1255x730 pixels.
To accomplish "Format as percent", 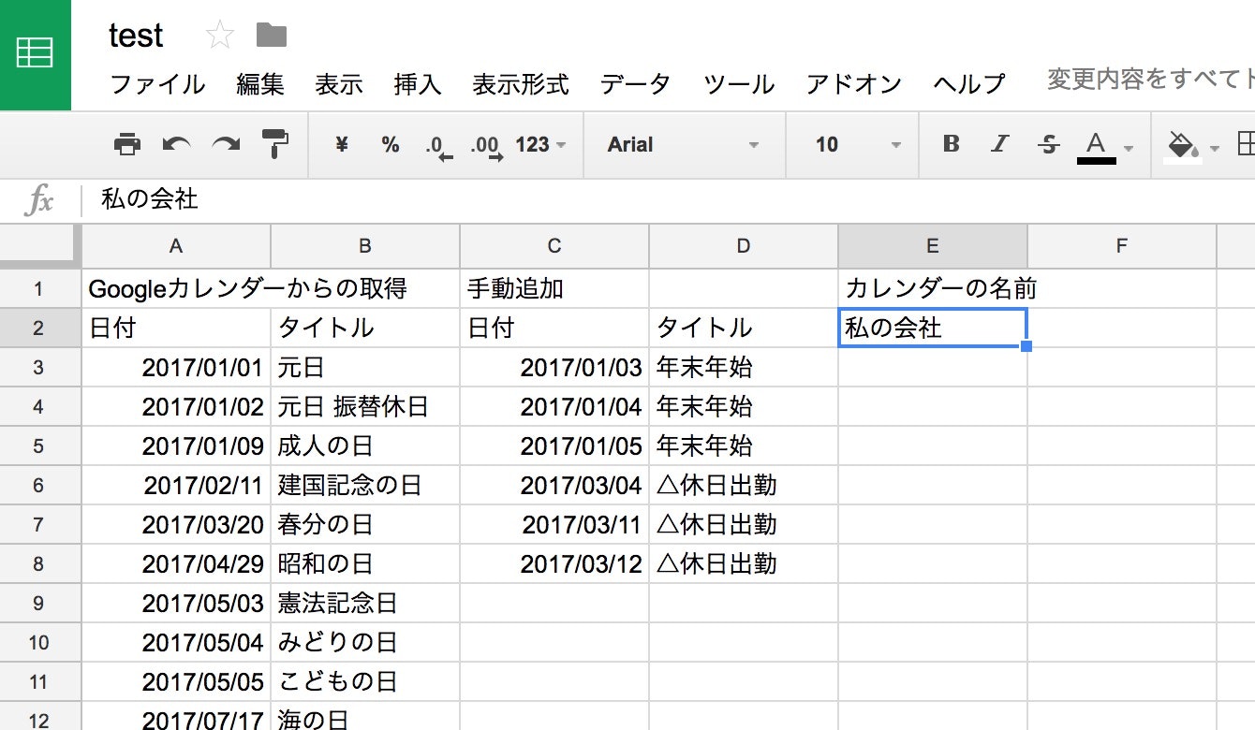I will [x=391, y=144].
